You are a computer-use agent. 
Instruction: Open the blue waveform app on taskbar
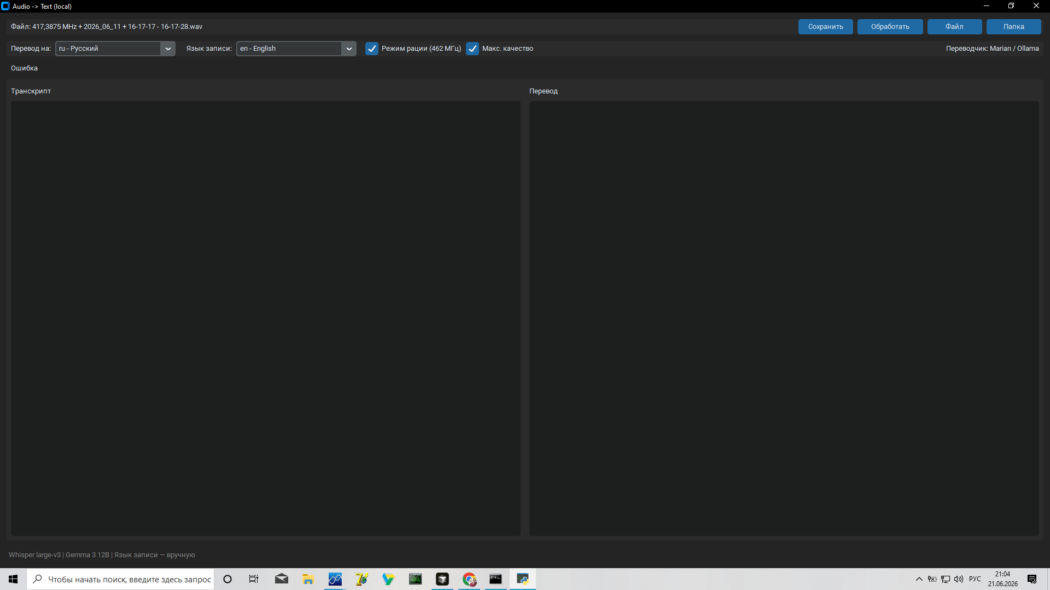(x=335, y=579)
